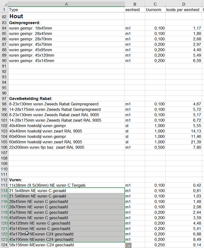Select cell 'vuren geimpr. 45x95mm'
204x248 pixels.
coord(66,50)
